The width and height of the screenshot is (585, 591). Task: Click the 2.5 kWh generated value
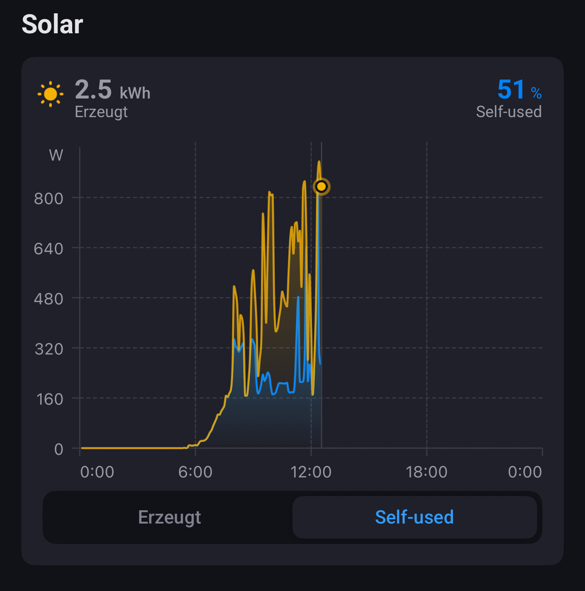click(x=113, y=90)
